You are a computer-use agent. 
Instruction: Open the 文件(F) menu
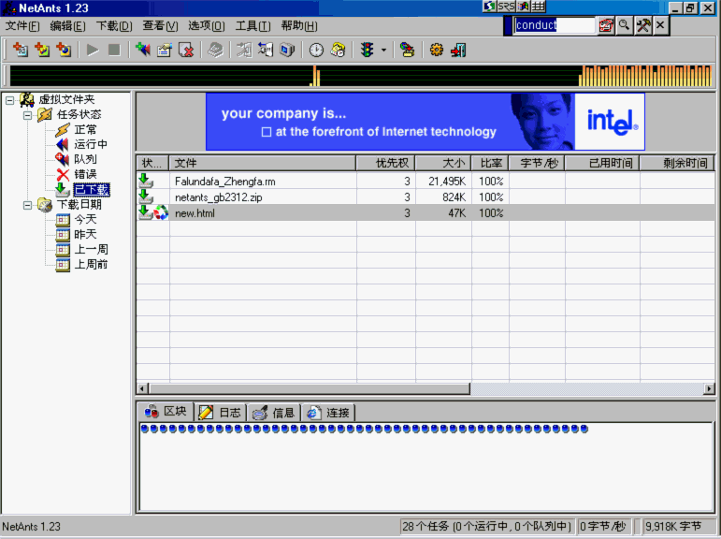22,26
